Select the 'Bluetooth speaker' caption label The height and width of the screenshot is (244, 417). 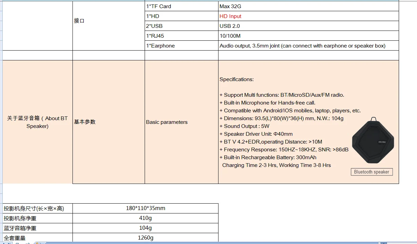(x=372, y=172)
